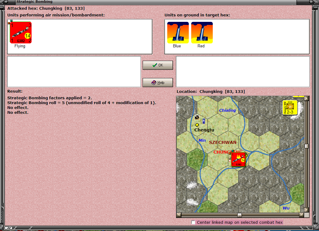
Task: Click the G3M2 air unit on the map
Action: (x=239, y=160)
